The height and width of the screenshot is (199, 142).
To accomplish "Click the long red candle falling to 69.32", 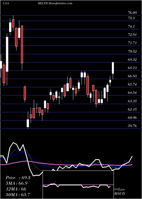I will (22, 44).
